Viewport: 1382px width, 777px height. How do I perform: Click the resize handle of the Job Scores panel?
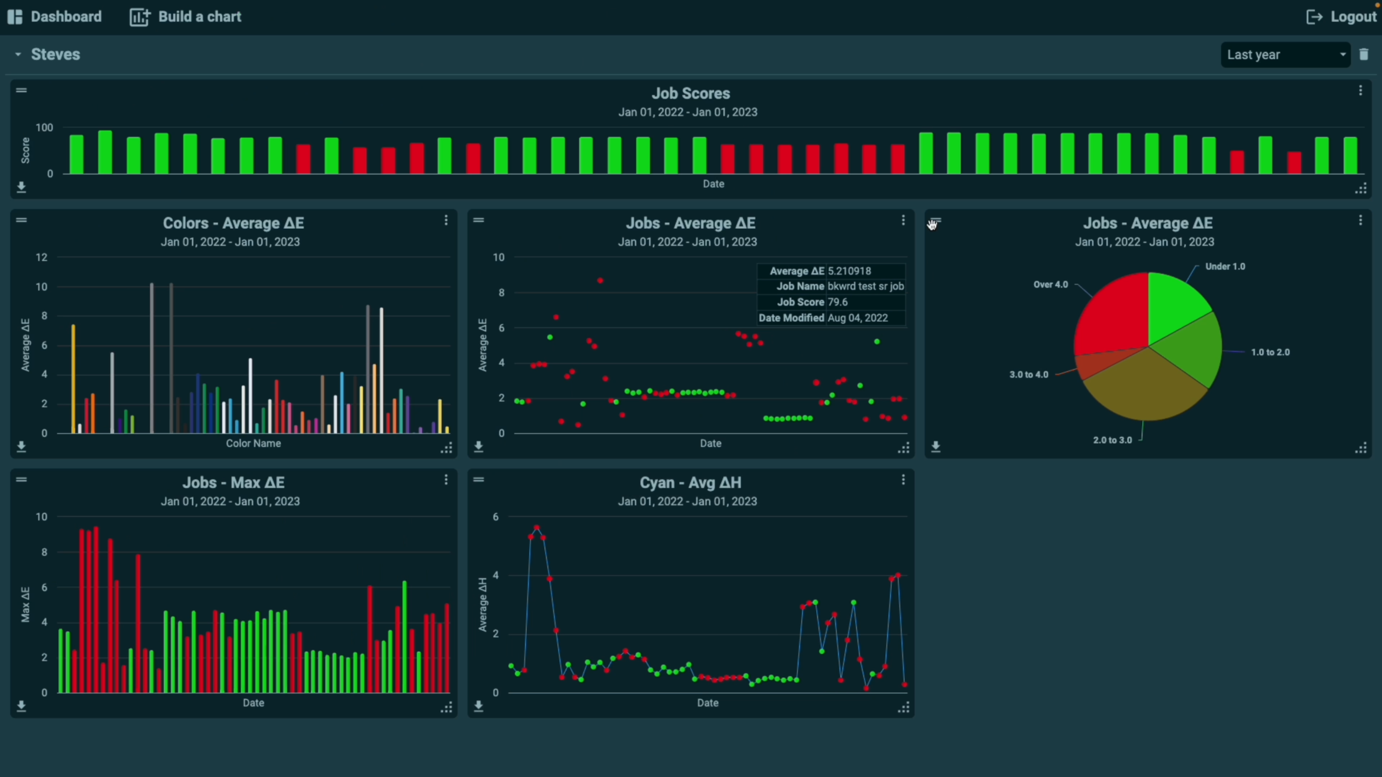click(1360, 188)
